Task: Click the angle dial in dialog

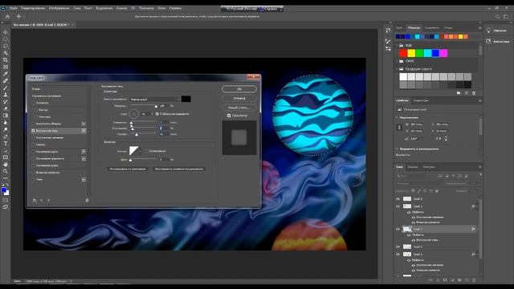Action: coord(134,114)
